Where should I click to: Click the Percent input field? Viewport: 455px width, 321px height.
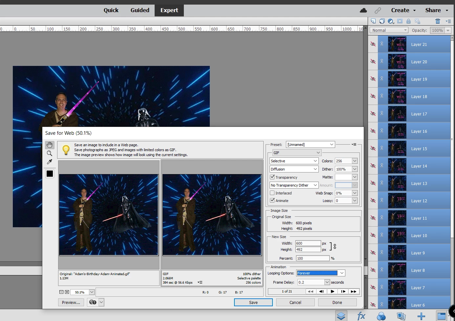(313, 258)
